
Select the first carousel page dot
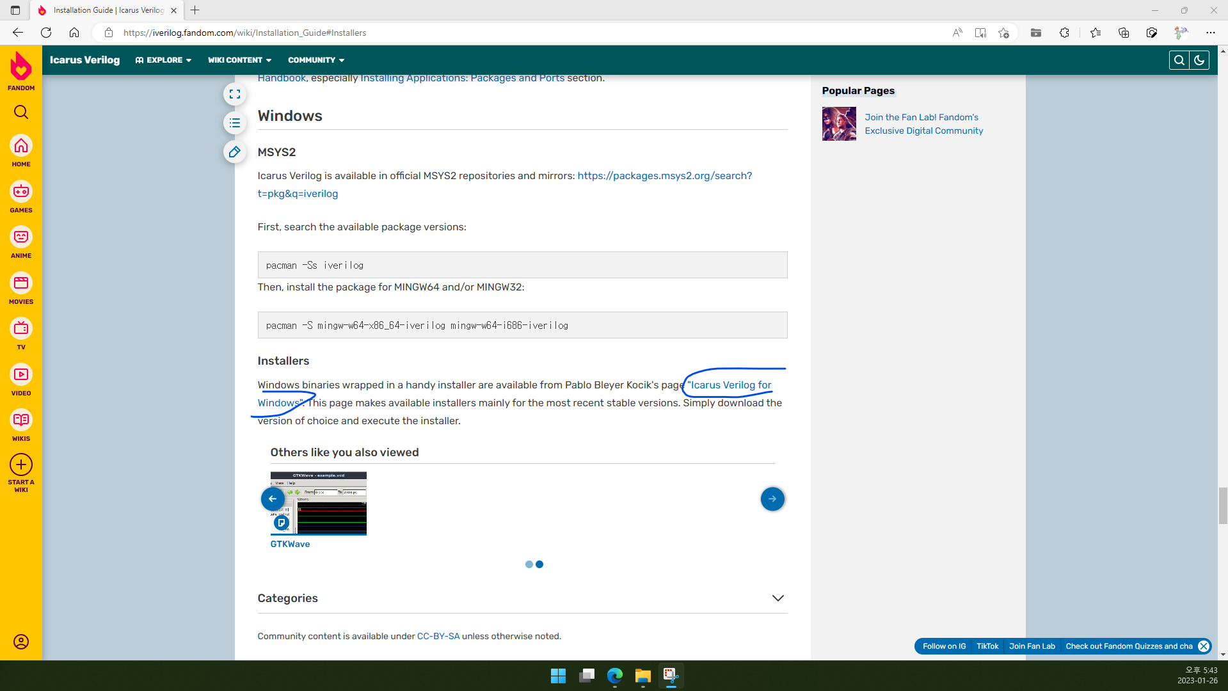point(529,564)
